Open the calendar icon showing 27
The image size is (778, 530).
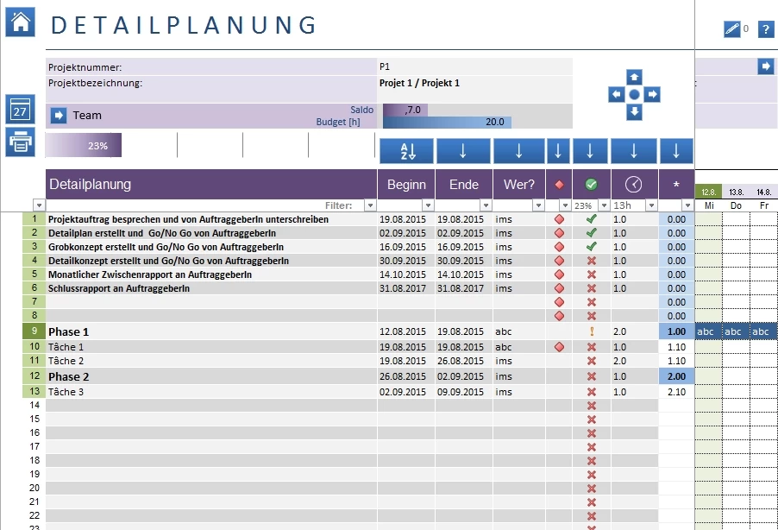click(20, 110)
